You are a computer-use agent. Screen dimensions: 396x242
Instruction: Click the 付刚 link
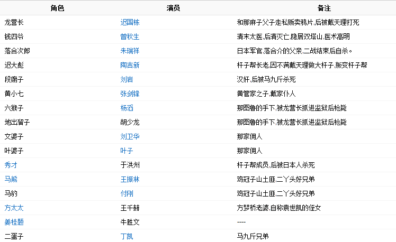pos(127,194)
